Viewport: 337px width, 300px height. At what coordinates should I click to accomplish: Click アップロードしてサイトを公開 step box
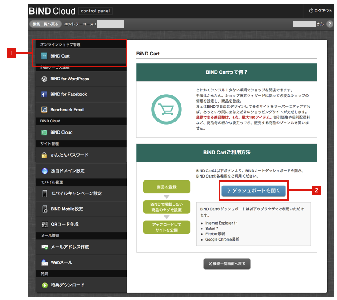point(167,227)
